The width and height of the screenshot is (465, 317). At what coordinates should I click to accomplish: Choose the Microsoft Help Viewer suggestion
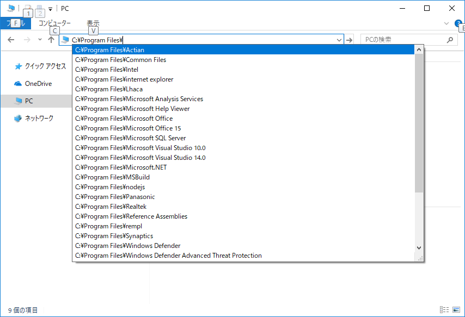point(243,108)
